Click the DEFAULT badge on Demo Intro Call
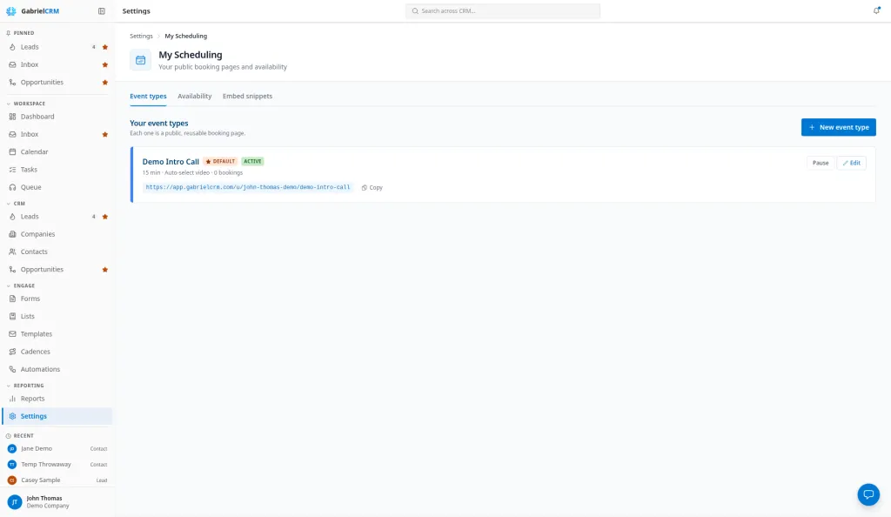891x517 pixels. click(220, 161)
